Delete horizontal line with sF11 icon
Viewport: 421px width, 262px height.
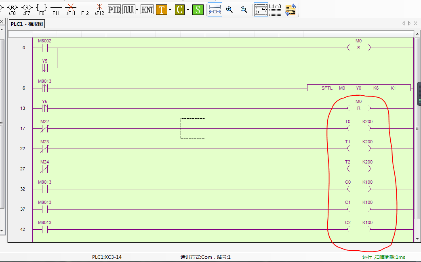point(71,8)
